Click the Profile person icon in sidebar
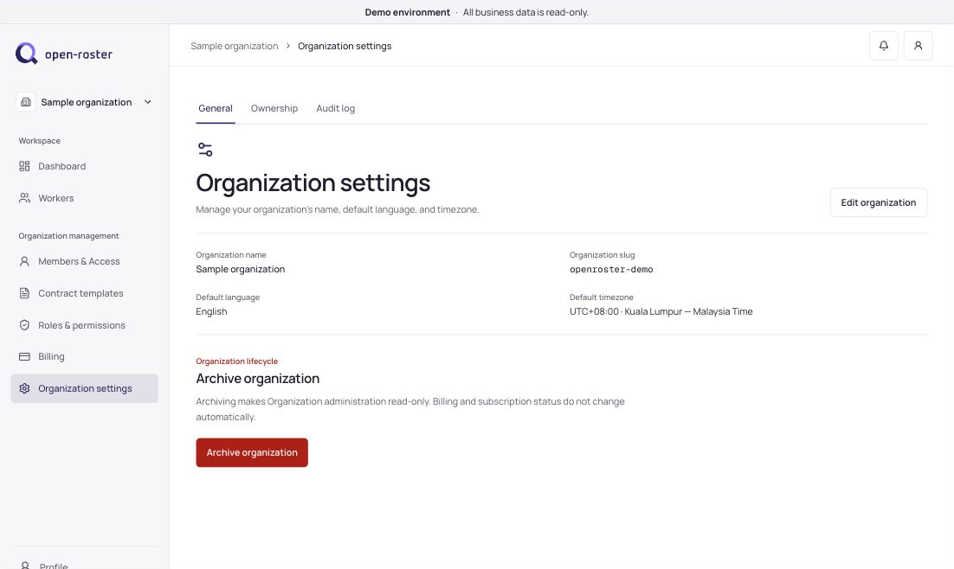The image size is (954, 569). point(25,566)
